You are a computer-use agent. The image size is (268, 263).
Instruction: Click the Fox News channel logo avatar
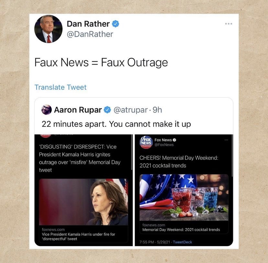point(146,142)
